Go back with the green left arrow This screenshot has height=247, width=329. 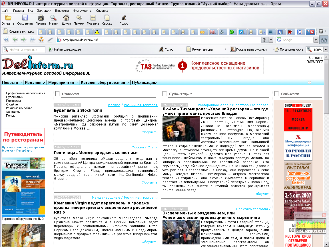pos(15,39)
